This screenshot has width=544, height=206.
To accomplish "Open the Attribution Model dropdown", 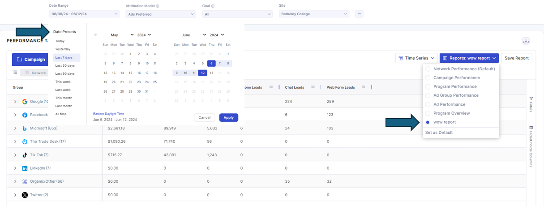I will pos(161,14).
